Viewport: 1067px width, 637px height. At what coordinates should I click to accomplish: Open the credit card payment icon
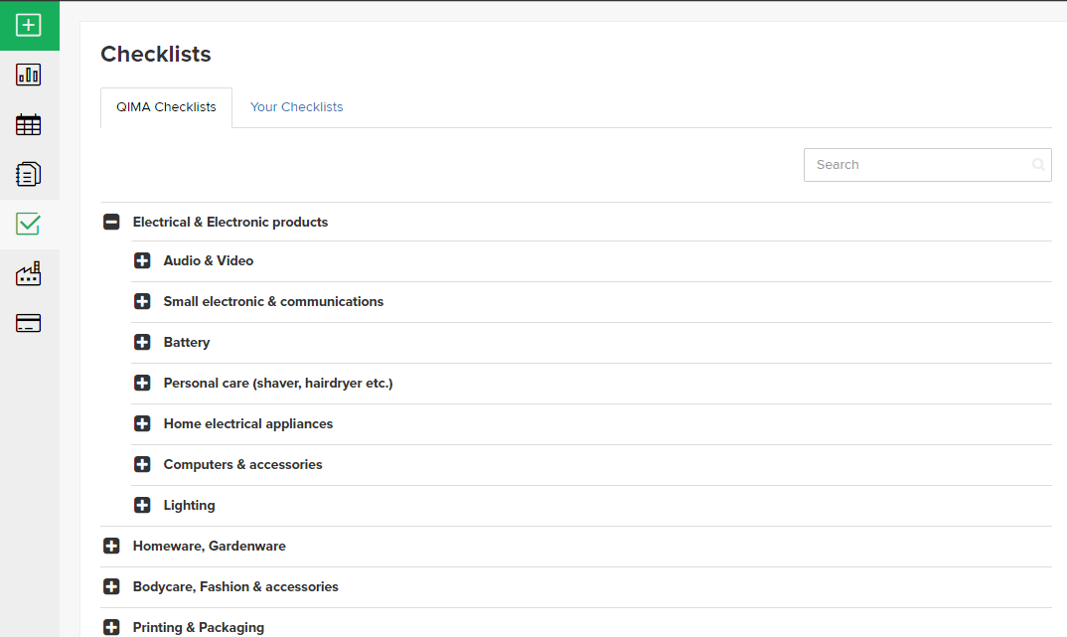pyautogui.click(x=29, y=323)
